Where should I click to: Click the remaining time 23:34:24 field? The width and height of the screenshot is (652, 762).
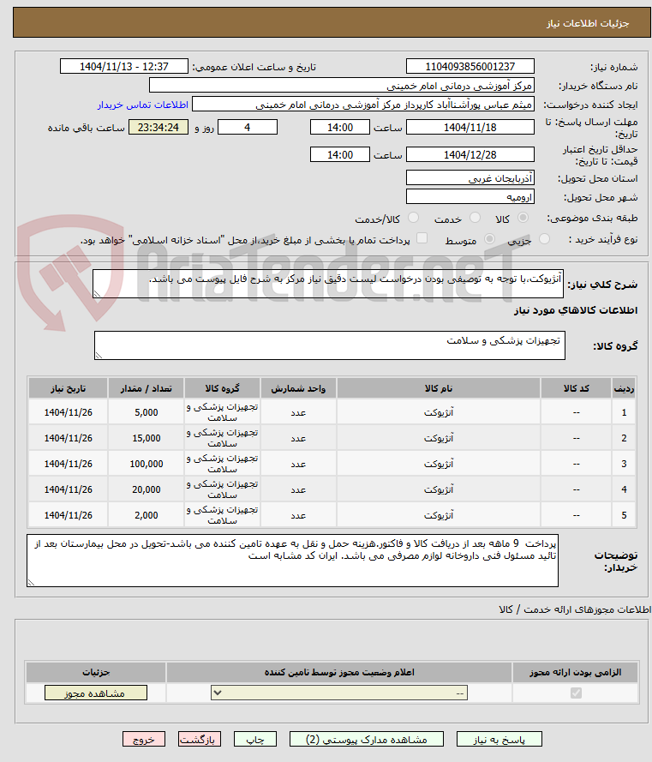tap(159, 128)
